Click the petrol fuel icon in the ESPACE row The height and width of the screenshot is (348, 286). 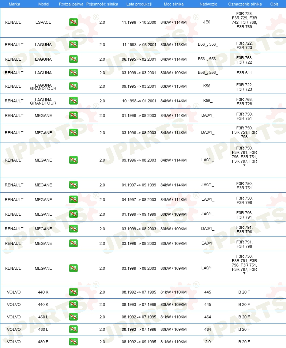(73, 22)
